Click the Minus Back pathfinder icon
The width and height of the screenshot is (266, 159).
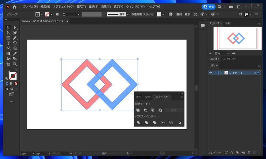pyautogui.click(x=179, y=122)
